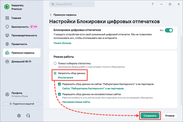The height and width of the screenshot is (122, 183).
Task: Click the Kaspersky Premium logo icon
Action: pyautogui.click(x=7, y=7)
